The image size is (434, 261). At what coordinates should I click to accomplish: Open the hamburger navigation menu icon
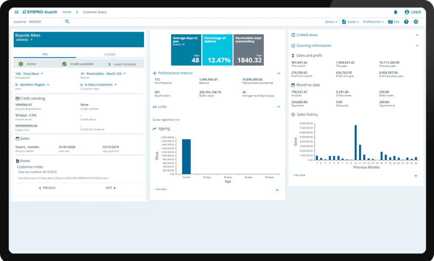(16, 12)
